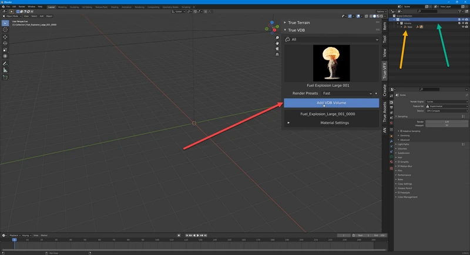The height and width of the screenshot is (255, 470).
Task: Select the Fuel Explosion Large 001 thumbnail
Action: [x=331, y=63]
